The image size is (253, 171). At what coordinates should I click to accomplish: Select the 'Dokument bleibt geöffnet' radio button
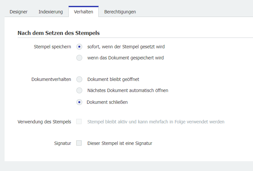(79, 79)
